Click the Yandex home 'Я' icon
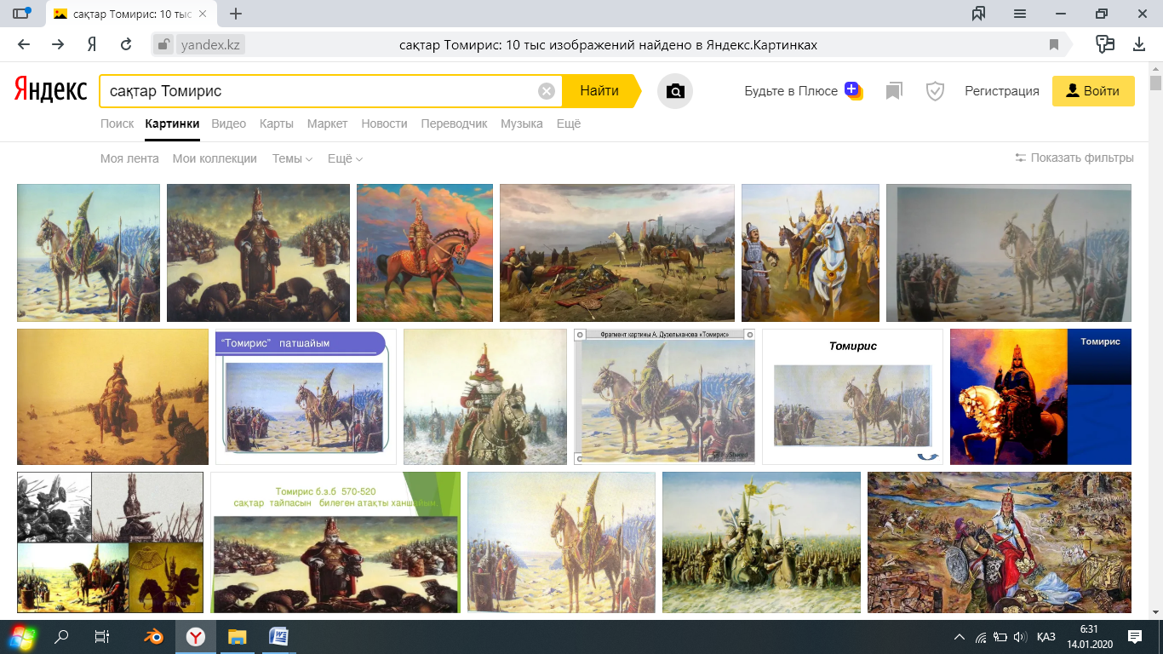This screenshot has height=654, width=1163. pos(92,45)
